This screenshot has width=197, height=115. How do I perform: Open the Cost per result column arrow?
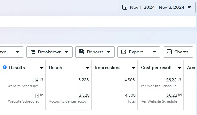point(180,68)
